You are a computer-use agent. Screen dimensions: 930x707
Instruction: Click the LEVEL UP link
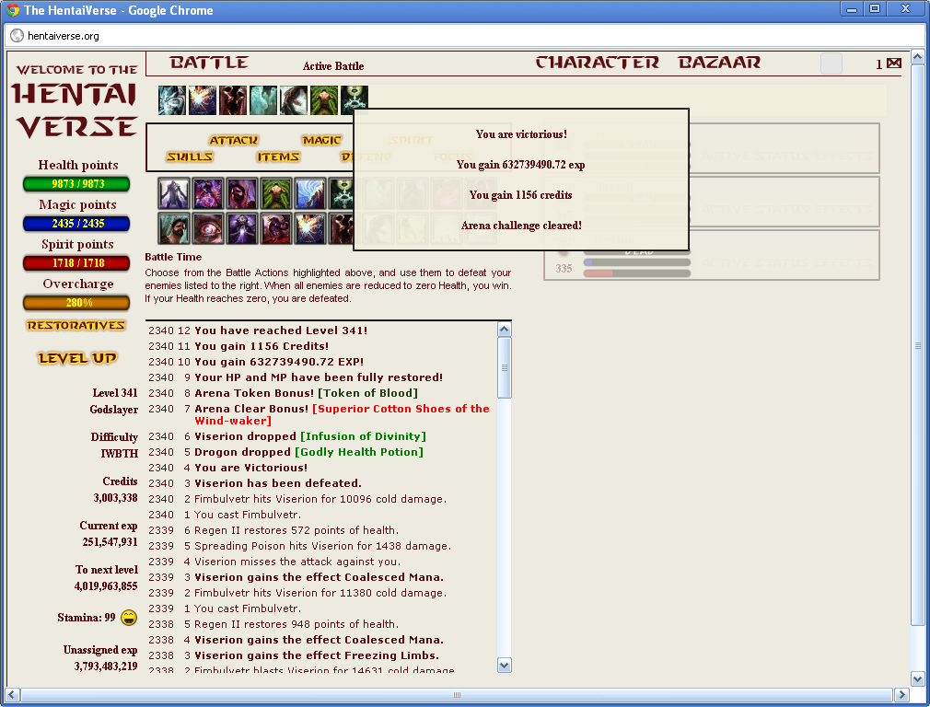pyautogui.click(x=77, y=358)
